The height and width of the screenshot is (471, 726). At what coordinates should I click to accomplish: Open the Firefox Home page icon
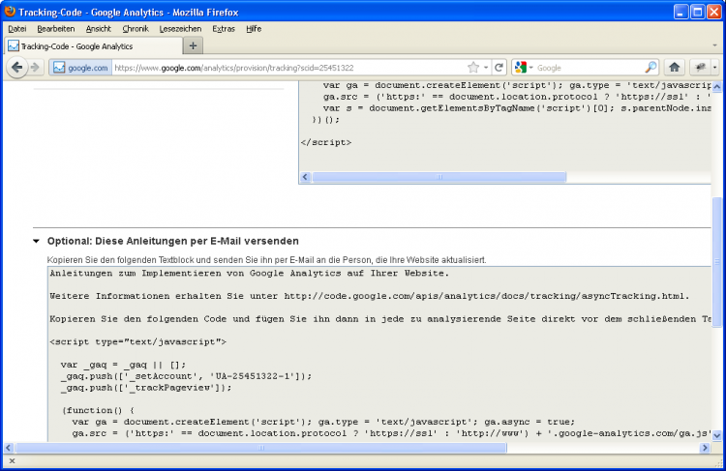pyautogui.click(x=675, y=68)
